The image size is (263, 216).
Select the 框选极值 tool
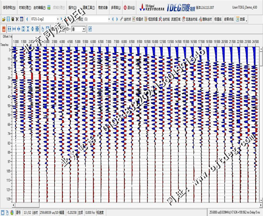151,19
